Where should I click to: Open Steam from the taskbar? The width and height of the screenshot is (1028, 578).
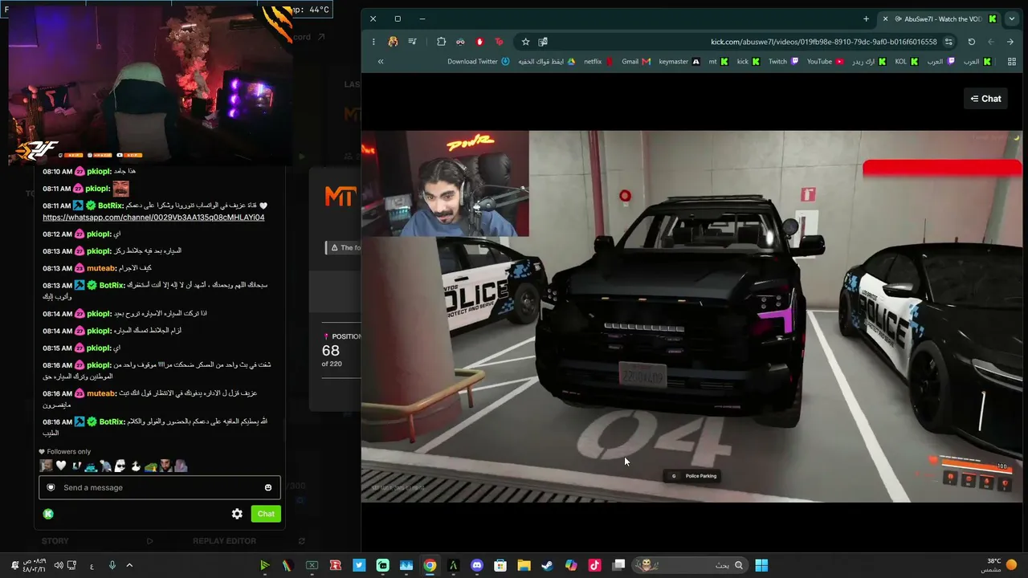(547, 565)
